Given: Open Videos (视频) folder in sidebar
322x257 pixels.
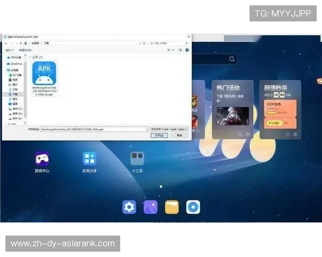Looking at the screenshot, I should pyautogui.click(x=13, y=80).
